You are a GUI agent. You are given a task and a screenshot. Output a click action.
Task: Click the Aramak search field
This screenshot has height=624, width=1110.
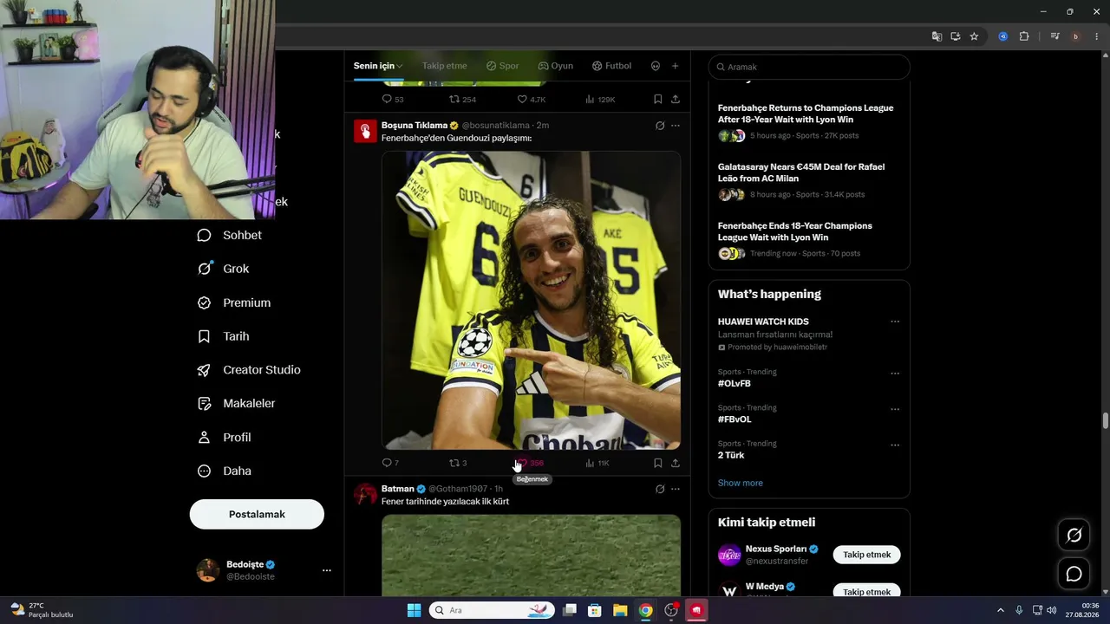point(809,67)
